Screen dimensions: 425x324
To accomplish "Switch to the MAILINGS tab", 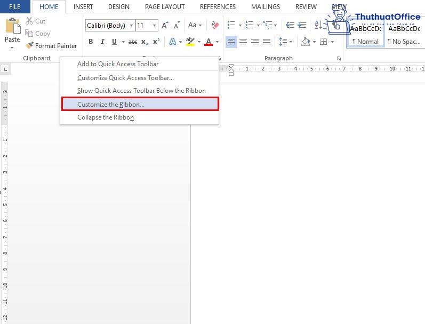I will (266, 7).
